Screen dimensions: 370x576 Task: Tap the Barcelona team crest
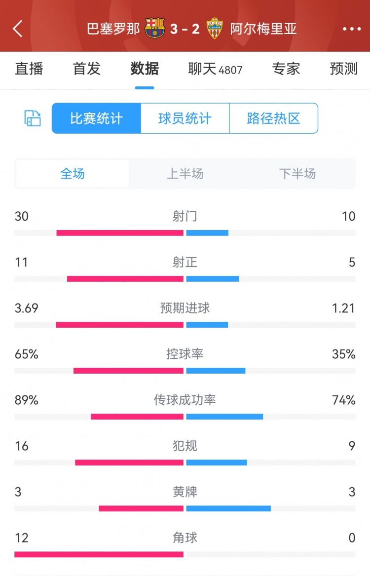click(x=154, y=29)
